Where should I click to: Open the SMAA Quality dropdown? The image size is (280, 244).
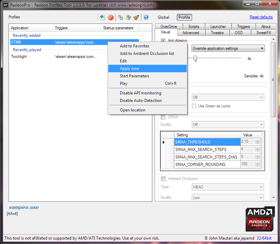click(228, 124)
